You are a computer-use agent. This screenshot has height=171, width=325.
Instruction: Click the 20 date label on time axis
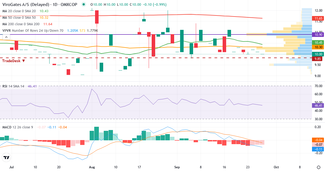[x=59, y=167]
